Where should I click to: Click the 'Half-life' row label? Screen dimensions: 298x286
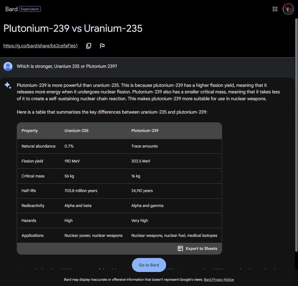(29, 191)
